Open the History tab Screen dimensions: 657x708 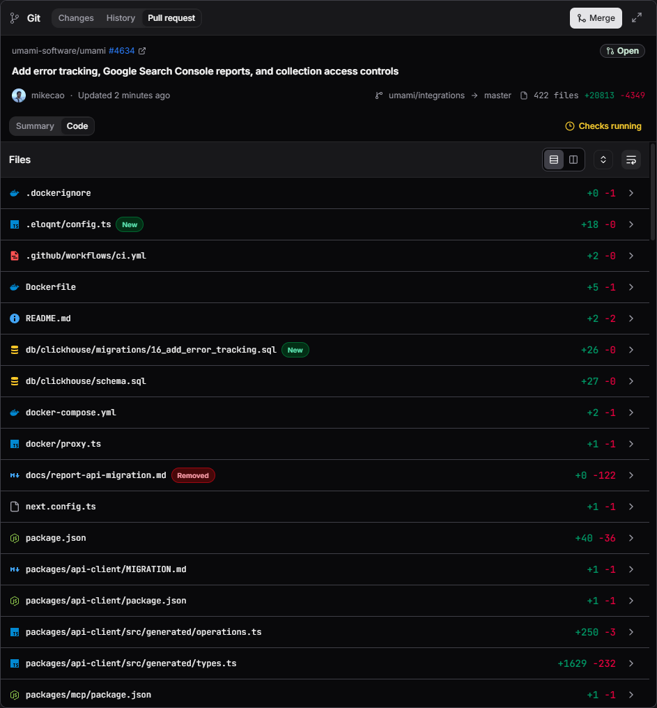(x=121, y=18)
